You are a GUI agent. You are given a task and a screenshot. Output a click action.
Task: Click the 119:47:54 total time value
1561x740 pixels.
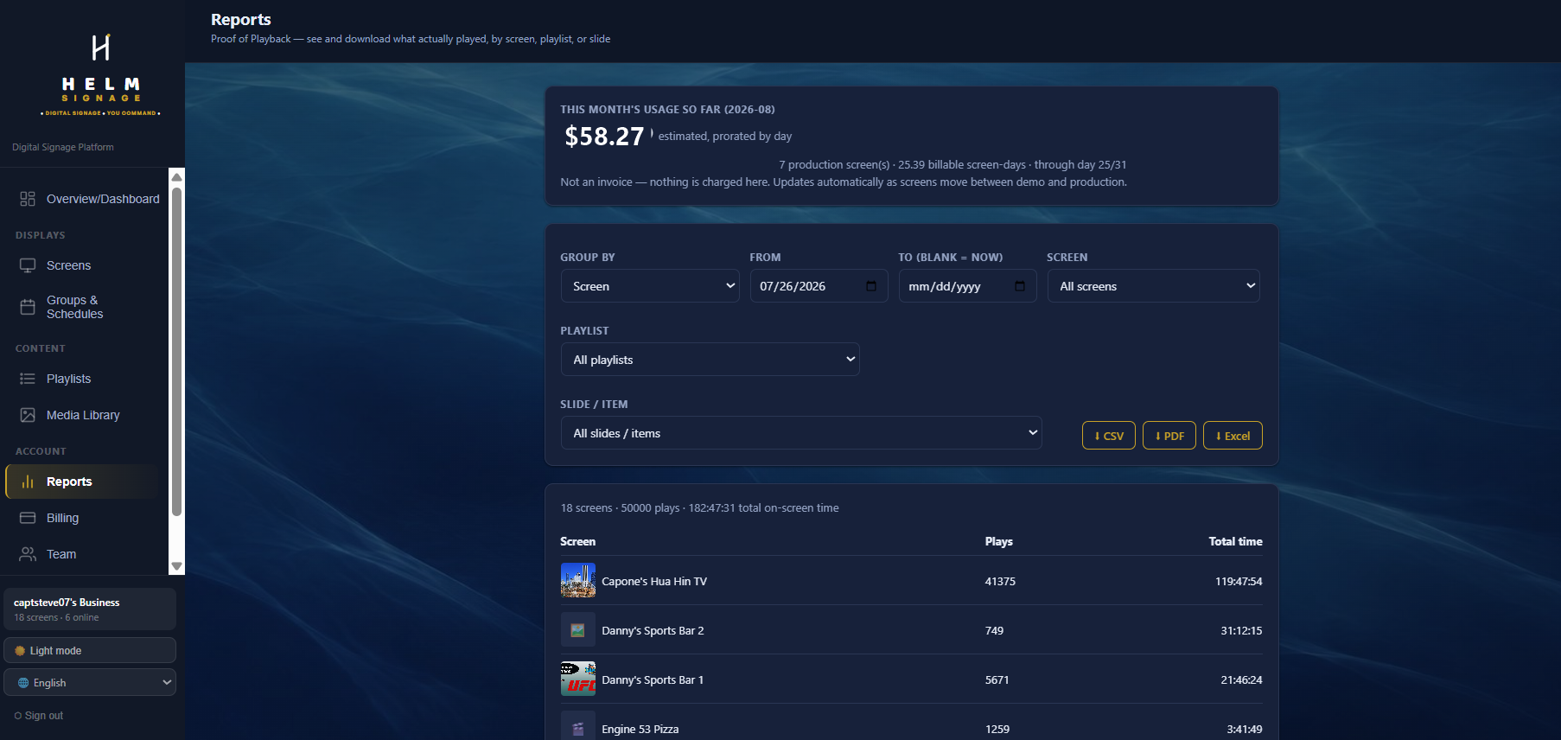click(x=1239, y=581)
